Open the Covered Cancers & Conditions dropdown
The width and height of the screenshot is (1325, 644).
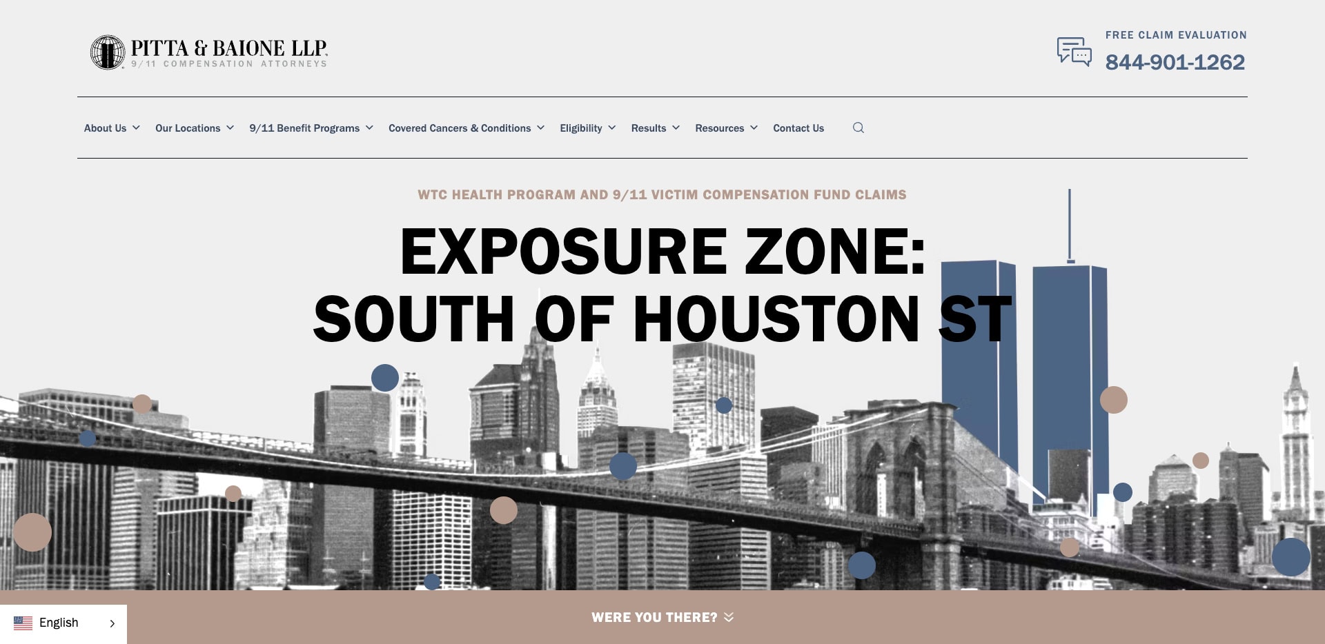tap(460, 128)
